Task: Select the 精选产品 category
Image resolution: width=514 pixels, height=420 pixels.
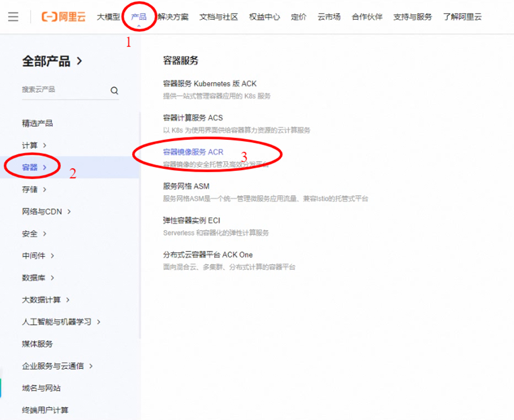Action: (x=37, y=123)
